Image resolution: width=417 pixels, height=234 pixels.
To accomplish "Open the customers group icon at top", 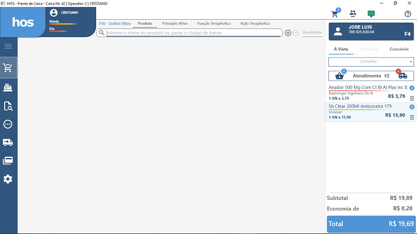I will (x=353, y=13).
